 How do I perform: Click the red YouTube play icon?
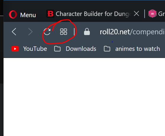click(15, 49)
